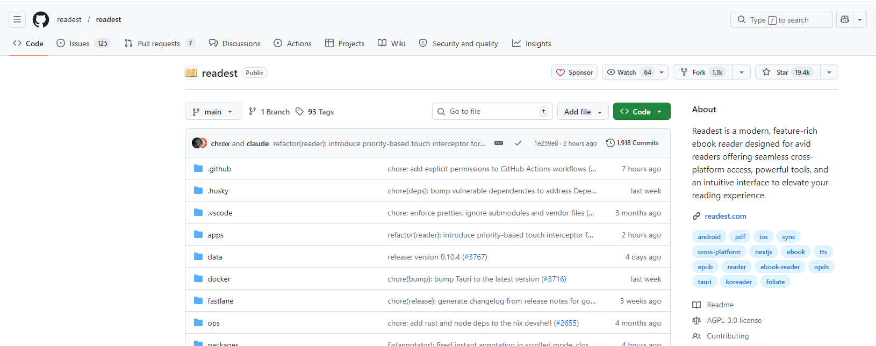
Task: Open the Copilot icon button
Action: [x=845, y=19]
